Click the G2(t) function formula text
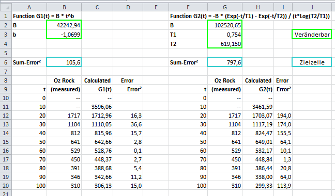This screenshot has width=335, height=196. pos(250,16)
